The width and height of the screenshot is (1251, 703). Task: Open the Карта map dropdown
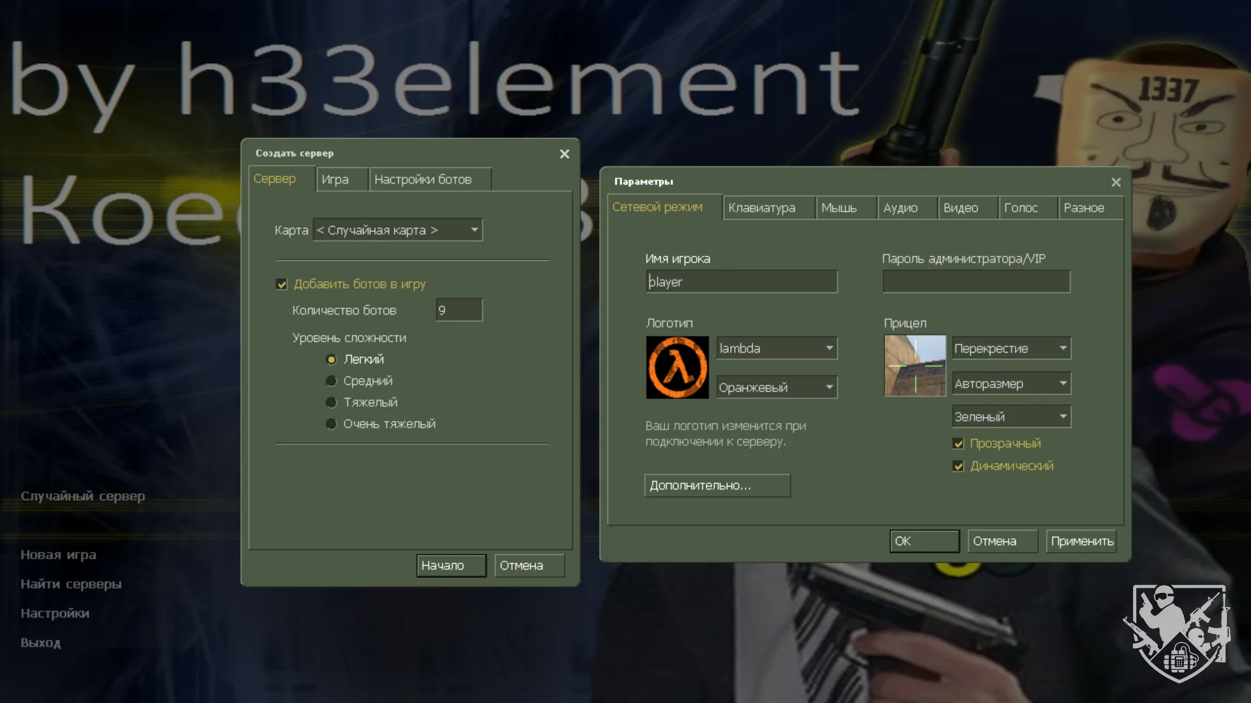pyautogui.click(x=398, y=230)
